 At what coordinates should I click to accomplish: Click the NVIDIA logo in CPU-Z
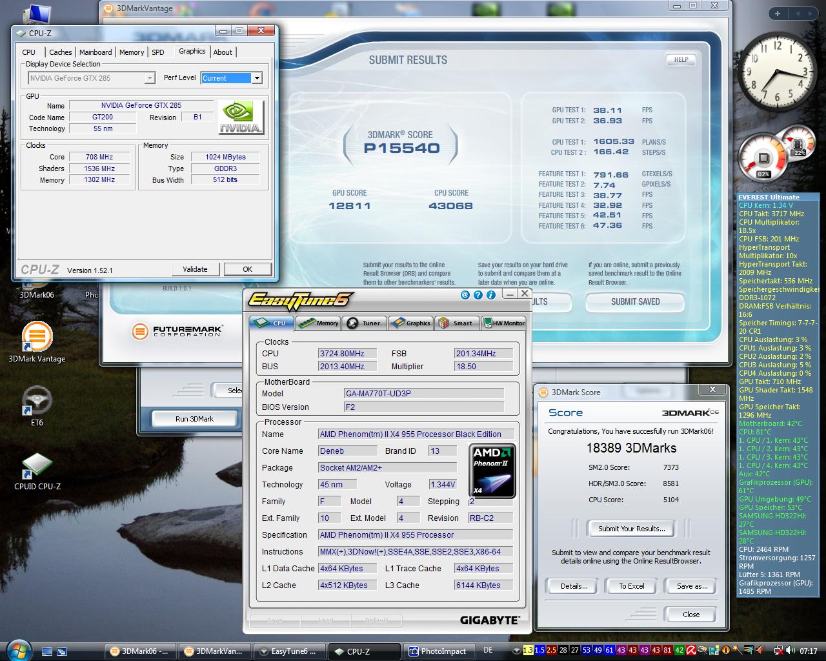coord(241,117)
